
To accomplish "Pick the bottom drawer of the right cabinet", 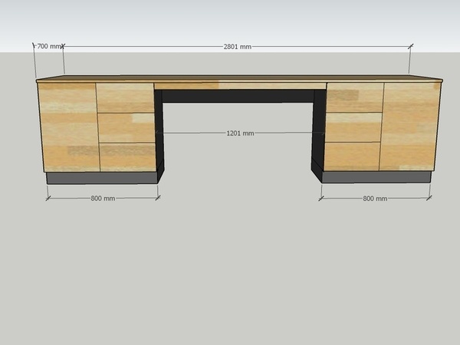I will point(352,156).
